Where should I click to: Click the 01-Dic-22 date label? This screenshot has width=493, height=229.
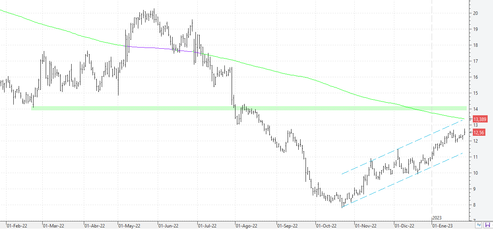[405, 226]
